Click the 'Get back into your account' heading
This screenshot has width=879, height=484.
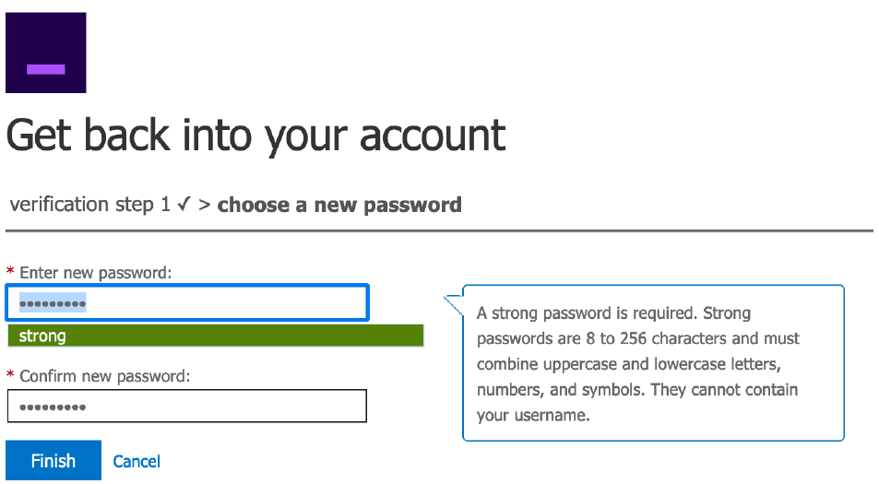click(255, 136)
